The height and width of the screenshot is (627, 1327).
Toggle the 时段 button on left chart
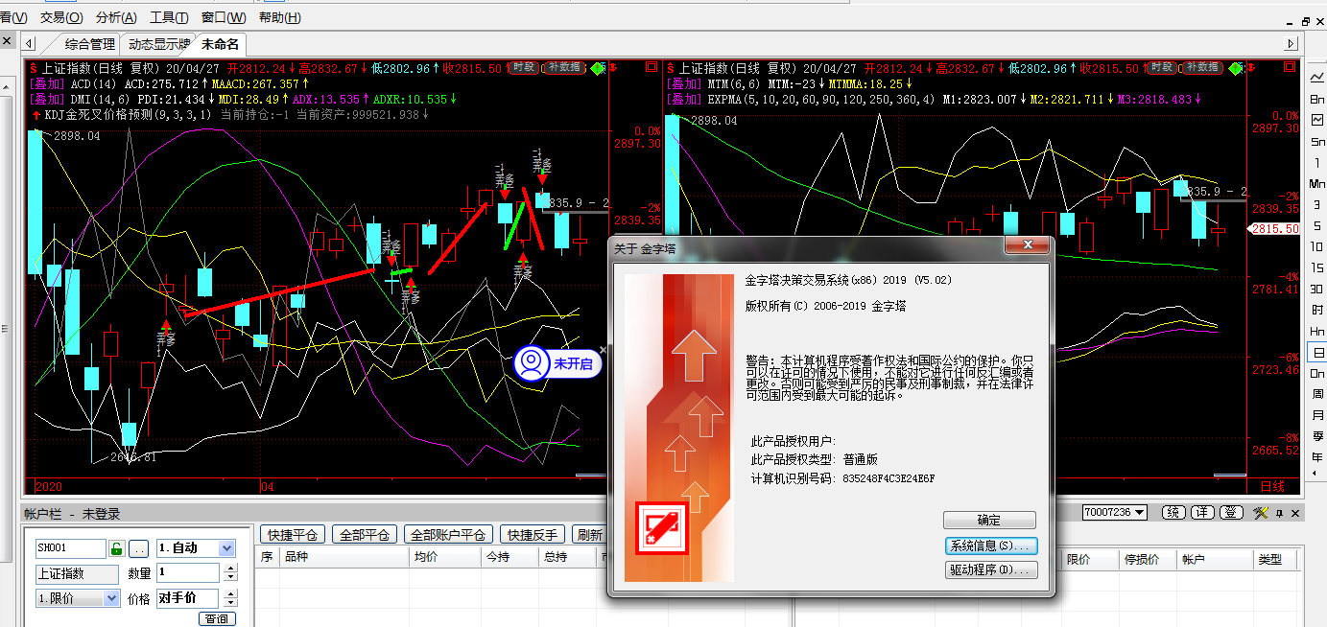coord(524,67)
